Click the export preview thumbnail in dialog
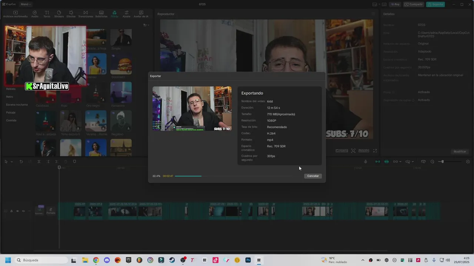474x266 pixels. pos(192,109)
